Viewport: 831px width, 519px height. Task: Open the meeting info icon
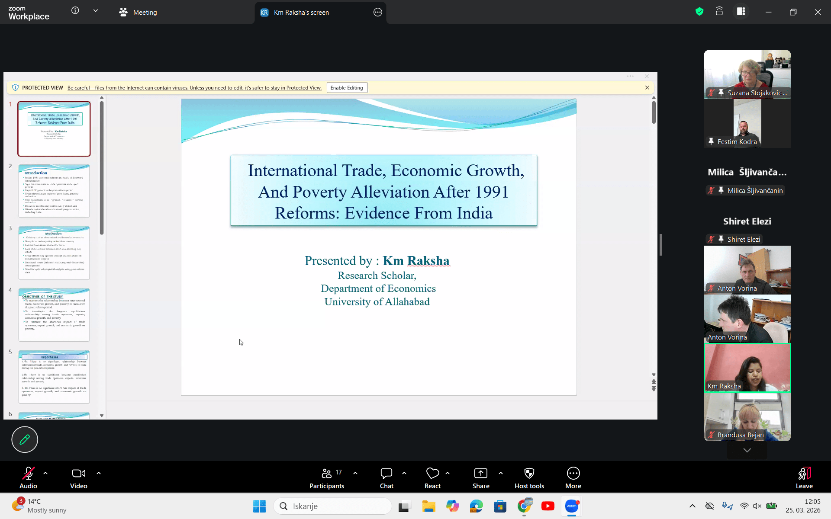point(75,11)
